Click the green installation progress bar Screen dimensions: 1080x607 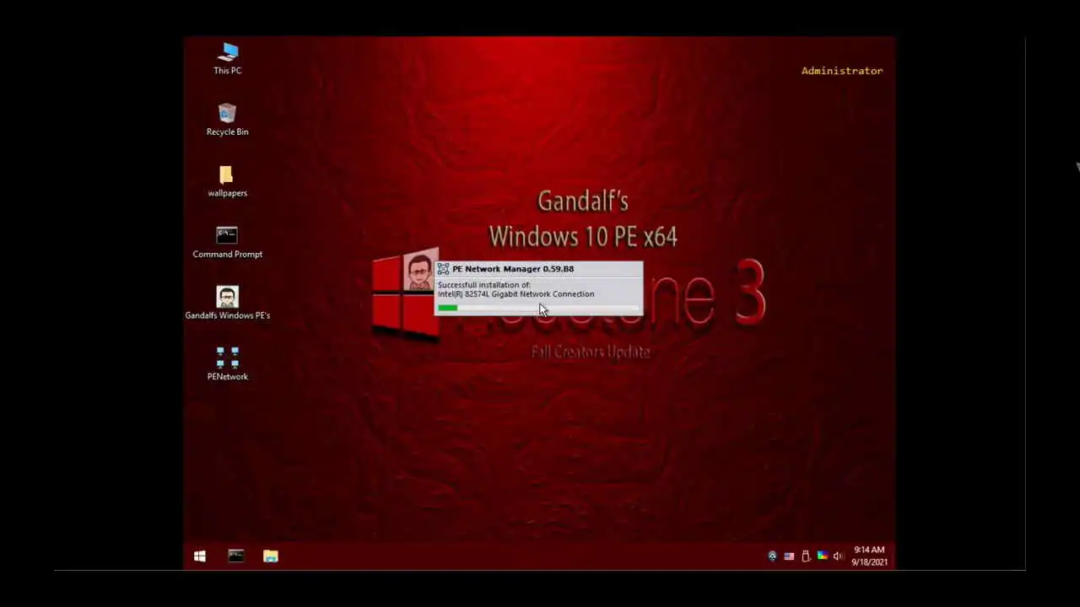[538, 308]
